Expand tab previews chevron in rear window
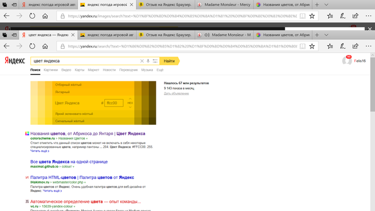The height and width of the screenshot is (211, 375). (x=326, y=5)
